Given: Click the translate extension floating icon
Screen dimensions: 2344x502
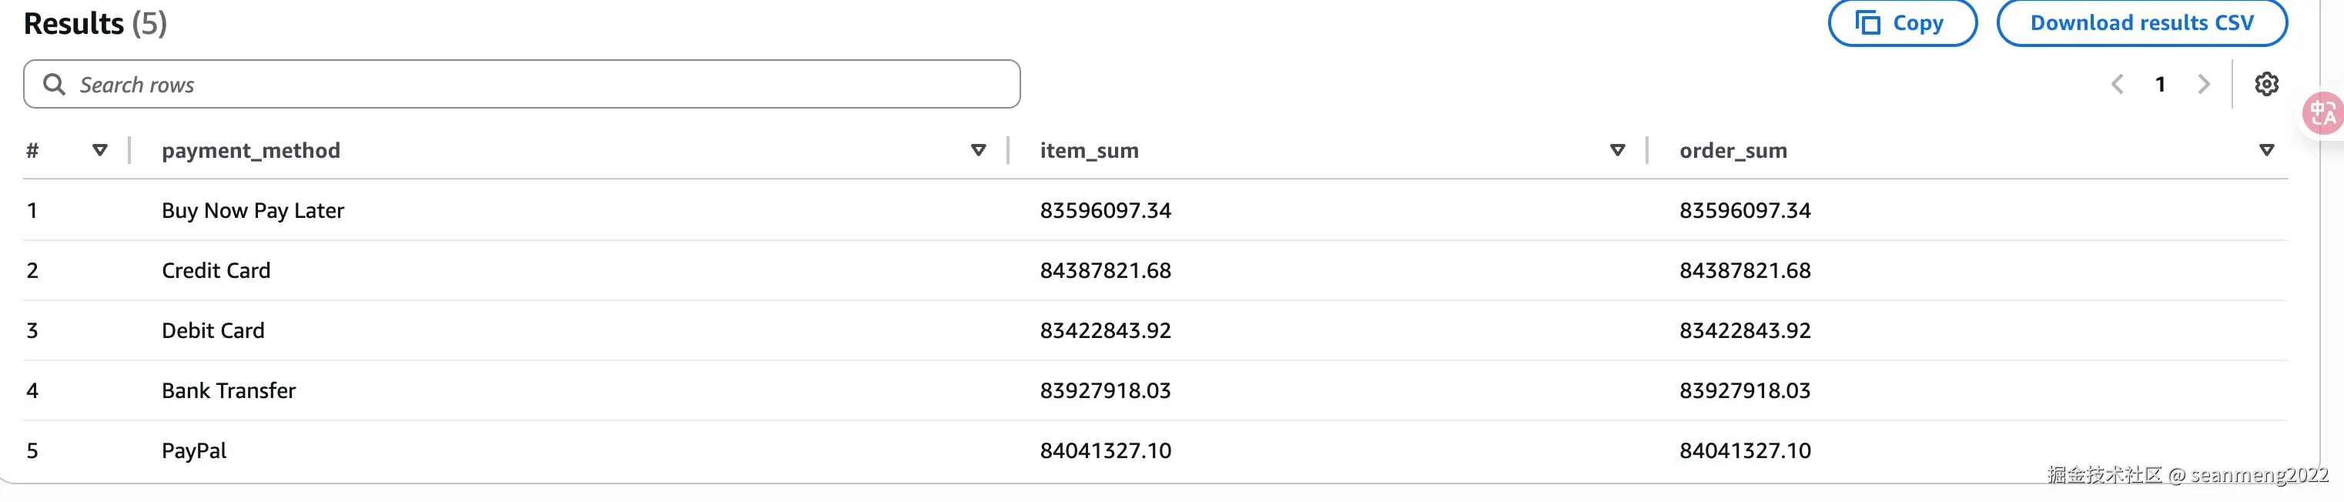Looking at the screenshot, I should (x=2323, y=114).
